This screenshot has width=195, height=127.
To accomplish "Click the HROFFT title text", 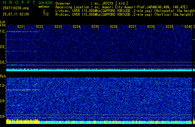I will click(19, 2).
